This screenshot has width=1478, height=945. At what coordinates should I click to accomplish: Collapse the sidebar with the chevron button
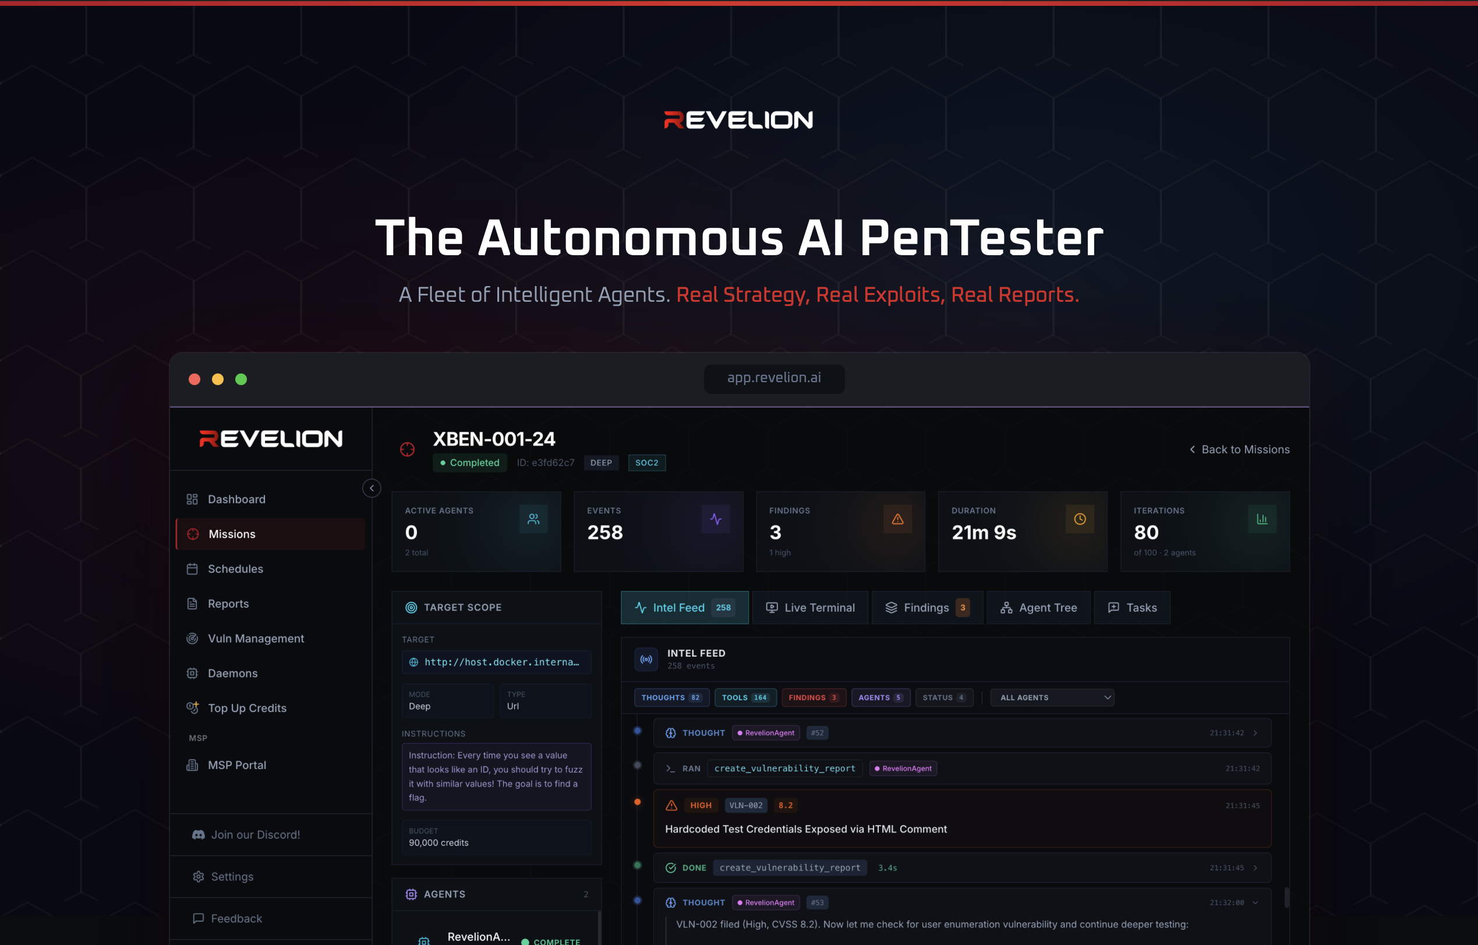372,488
